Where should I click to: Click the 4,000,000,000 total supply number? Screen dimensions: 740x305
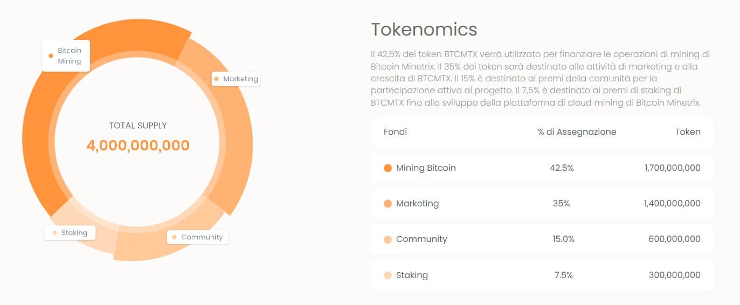click(x=138, y=145)
